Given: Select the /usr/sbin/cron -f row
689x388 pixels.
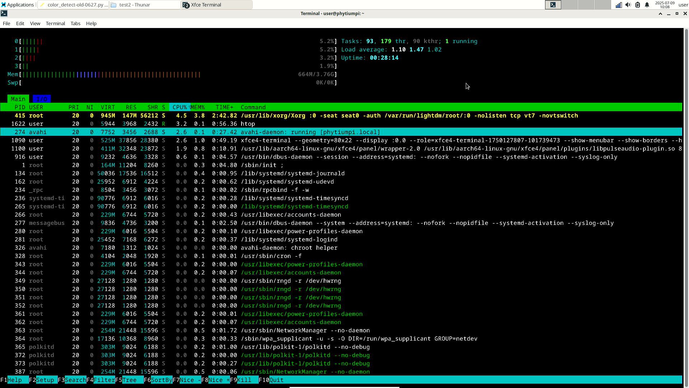Looking at the screenshot, I should (x=341, y=256).
